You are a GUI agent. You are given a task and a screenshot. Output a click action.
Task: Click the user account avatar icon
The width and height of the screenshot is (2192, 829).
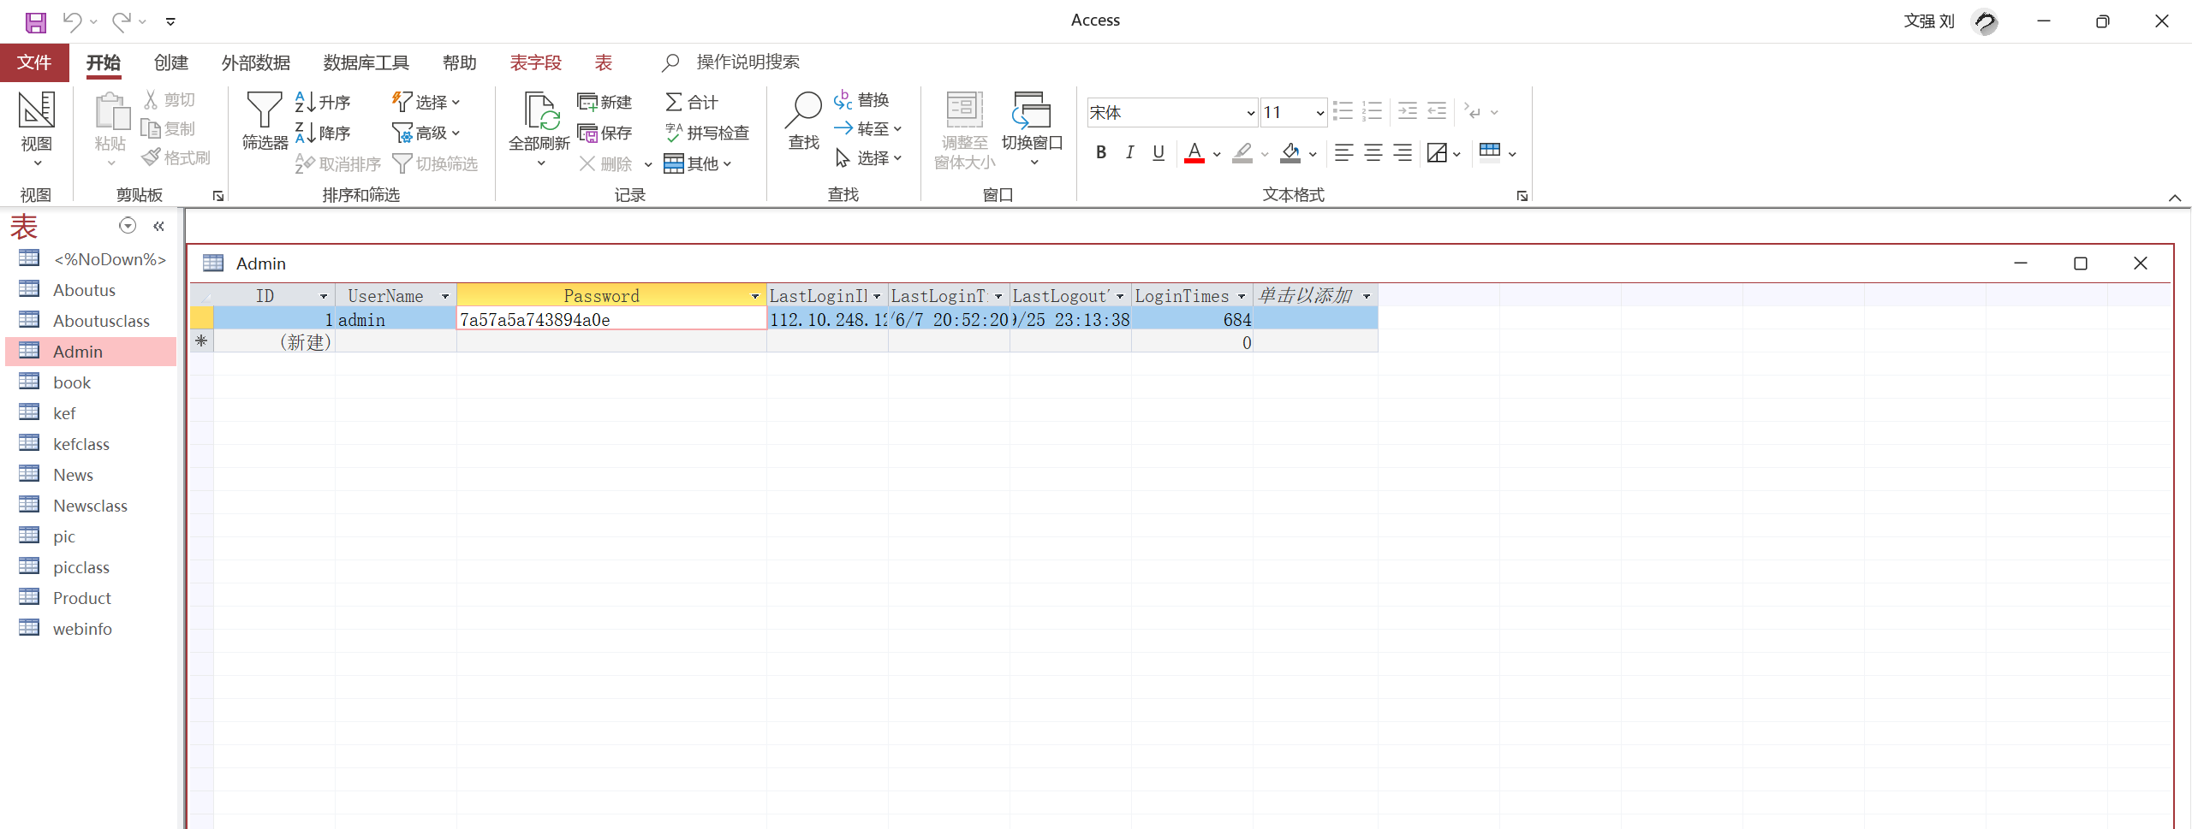point(1985,21)
